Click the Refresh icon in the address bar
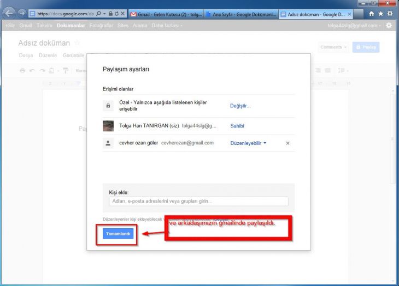 click(x=116, y=14)
